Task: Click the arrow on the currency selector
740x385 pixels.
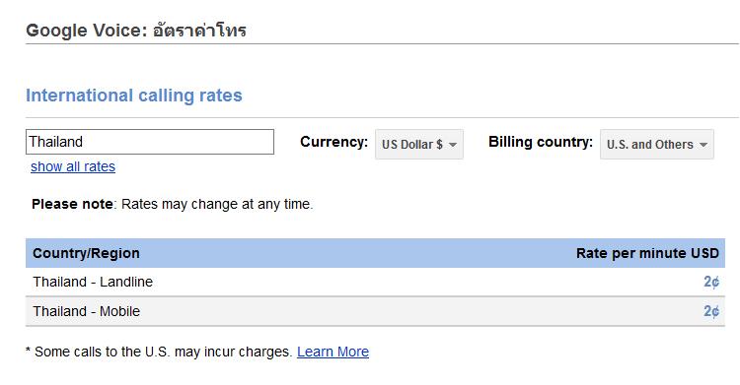Action: [453, 145]
